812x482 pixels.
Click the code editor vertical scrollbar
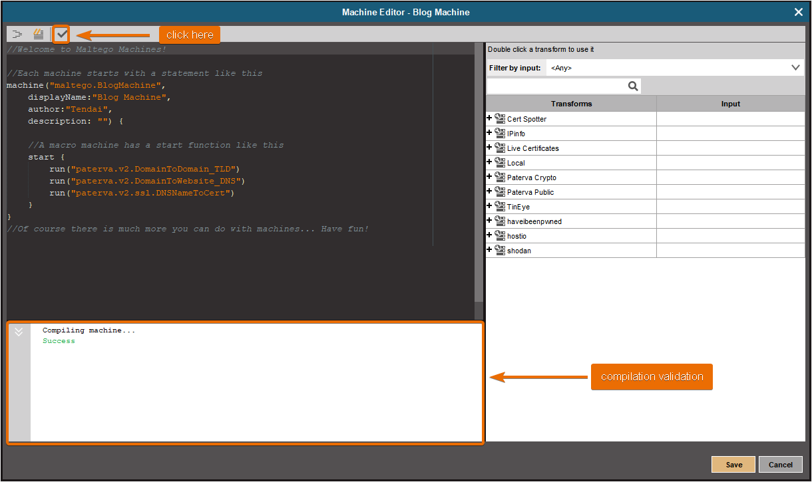click(479, 173)
